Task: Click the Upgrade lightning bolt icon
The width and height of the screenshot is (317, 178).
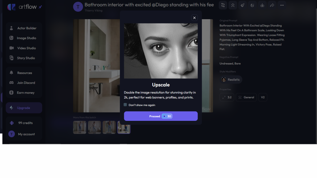Action: [11, 108]
